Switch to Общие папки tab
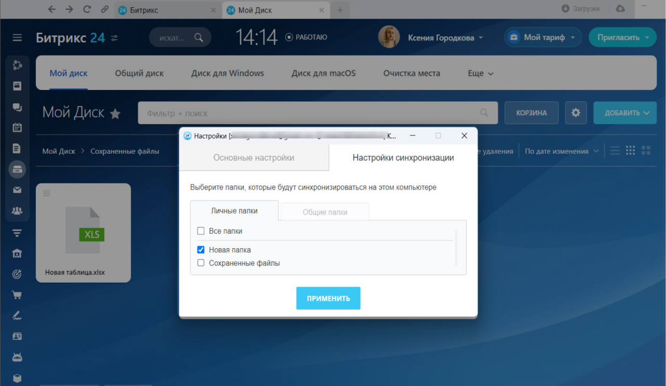666x386 pixels. tap(325, 212)
